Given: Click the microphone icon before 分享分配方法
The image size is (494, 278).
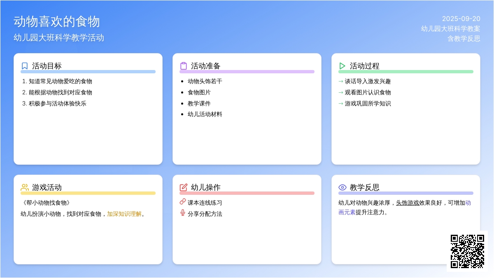Looking at the screenshot, I should (183, 213).
